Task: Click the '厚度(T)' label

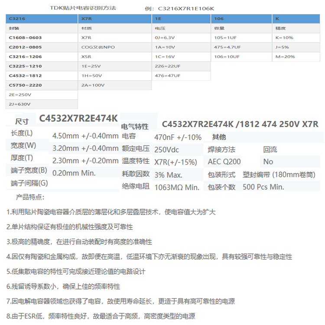Action: [x=22, y=158]
